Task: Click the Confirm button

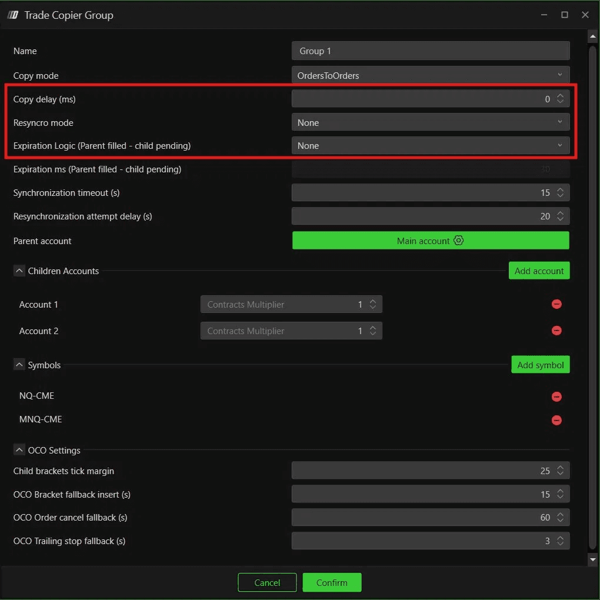Action: [x=332, y=582]
